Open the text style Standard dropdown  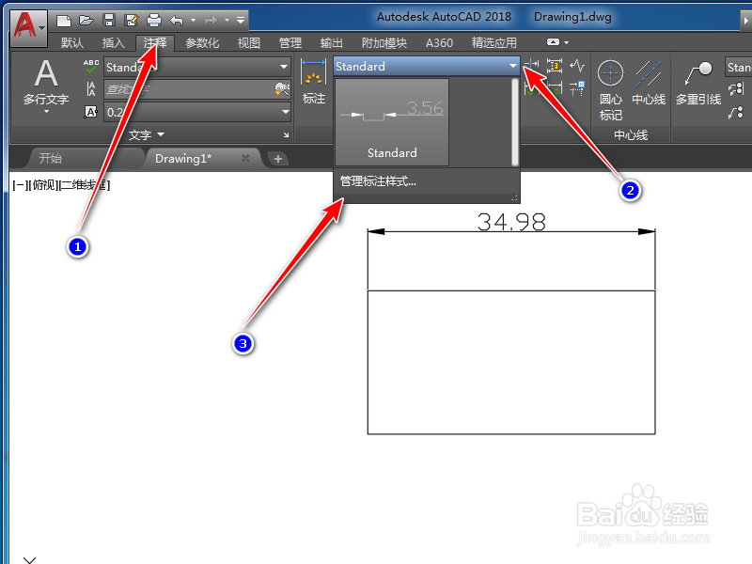click(x=197, y=67)
